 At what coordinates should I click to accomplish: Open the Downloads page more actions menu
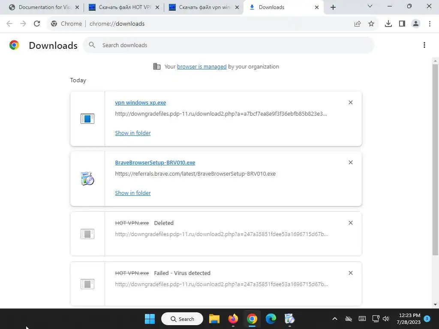pyautogui.click(x=424, y=45)
